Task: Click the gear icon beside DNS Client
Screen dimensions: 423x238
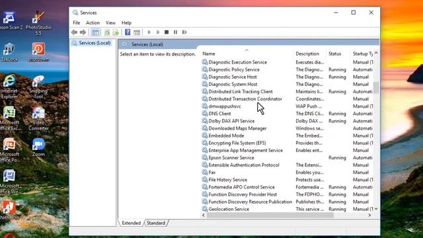Action: point(205,113)
